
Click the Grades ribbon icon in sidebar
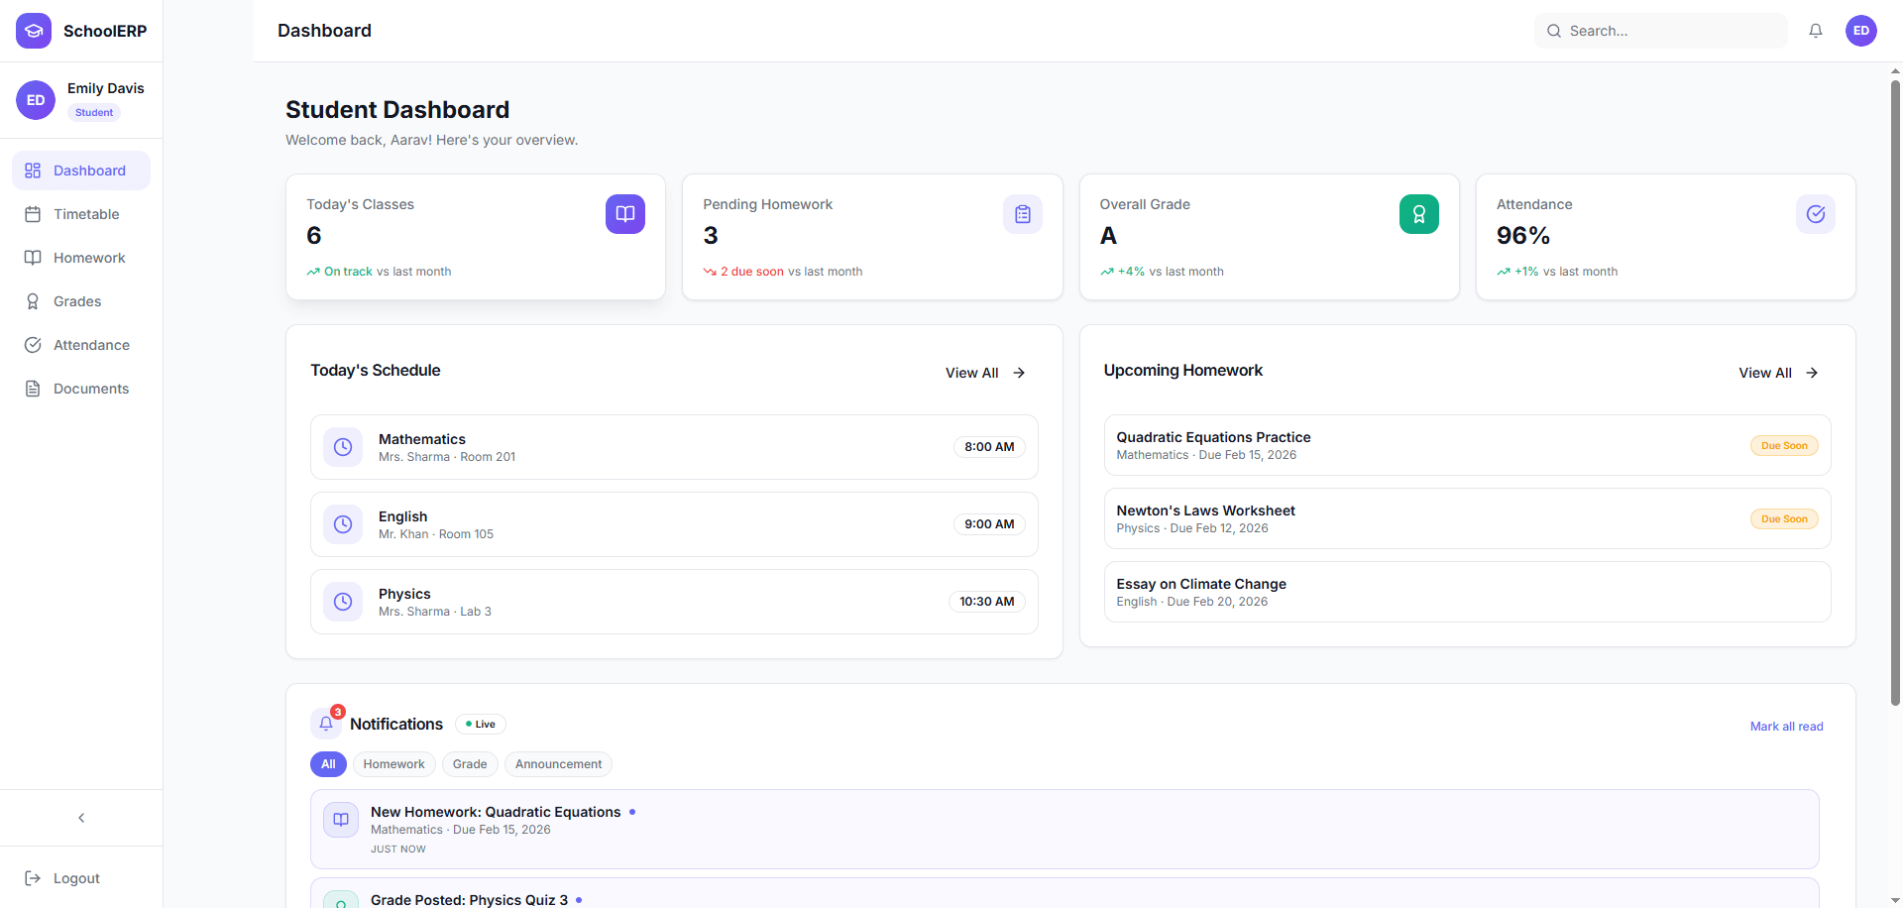(33, 301)
